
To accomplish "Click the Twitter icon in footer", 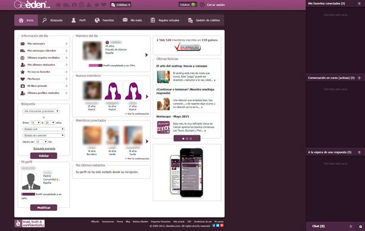I will 218,226.
